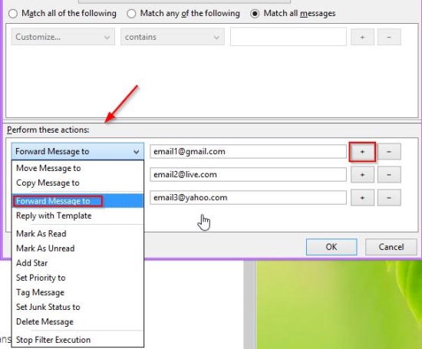Screen dimensions: 422x349
Task: Choose the Stop Filter Execution action
Action: point(77,340)
